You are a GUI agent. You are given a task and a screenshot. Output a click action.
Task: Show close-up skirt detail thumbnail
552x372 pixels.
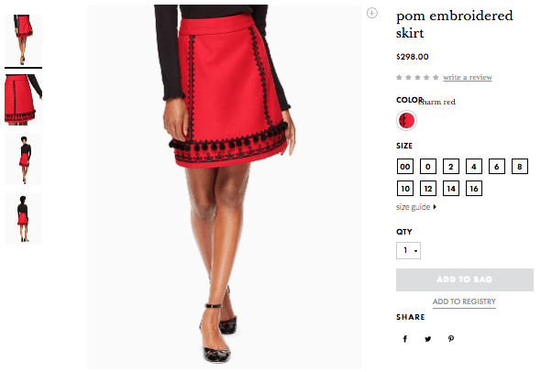(23, 100)
